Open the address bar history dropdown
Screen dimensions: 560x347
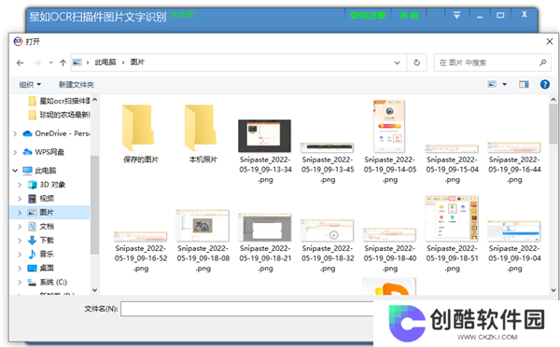[397, 62]
